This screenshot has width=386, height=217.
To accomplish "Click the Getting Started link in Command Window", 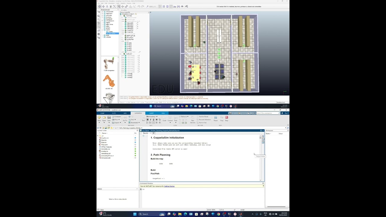I will point(169,186).
